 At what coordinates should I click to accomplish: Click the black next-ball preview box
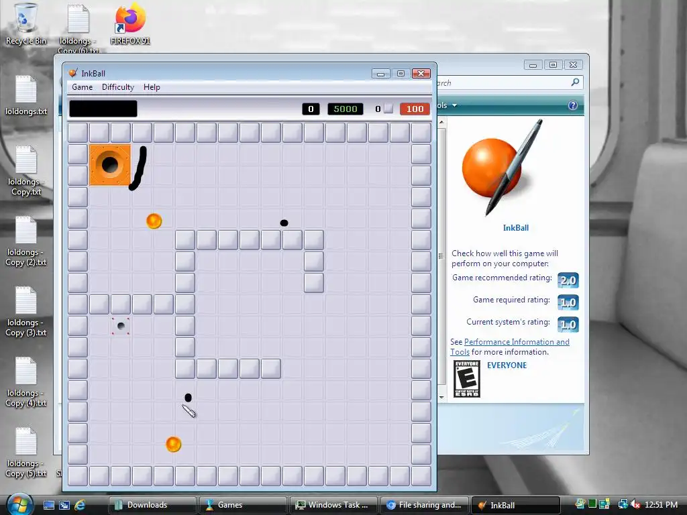pyautogui.click(x=103, y=109)
